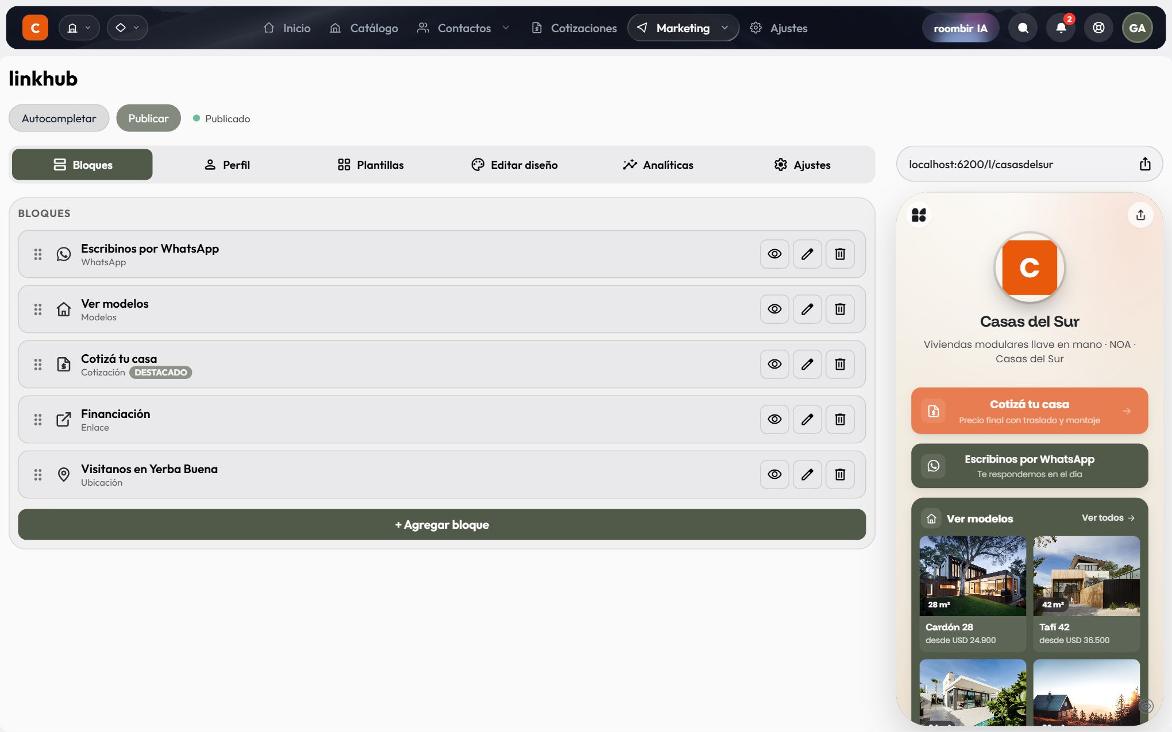Click the Publicar button
Screen dimensions: 1172x732
tap(148, 118)
